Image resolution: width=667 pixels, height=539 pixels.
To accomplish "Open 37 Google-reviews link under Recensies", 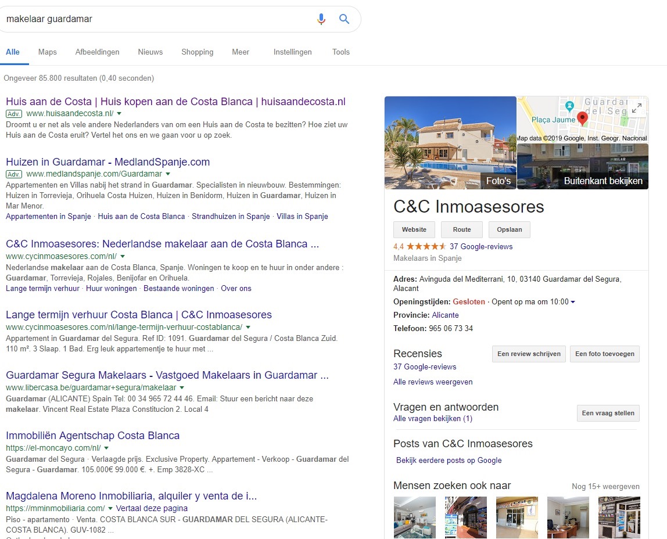I will click(x=425, y=367).
